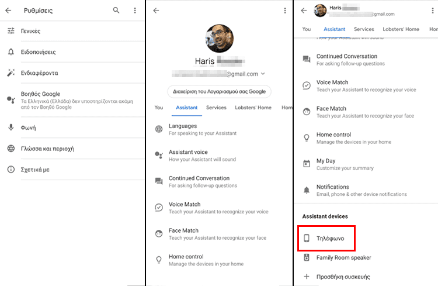The width and height of the screenshot is (438, 286).
Task: Tap lightbulb icon for Home control, right panel
Action: pyautogui.click(x=307, y=137)
